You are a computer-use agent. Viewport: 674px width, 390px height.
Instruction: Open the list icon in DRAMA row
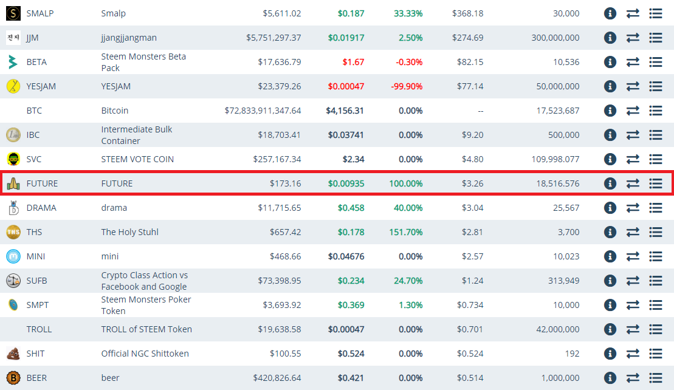click(655, 208)
